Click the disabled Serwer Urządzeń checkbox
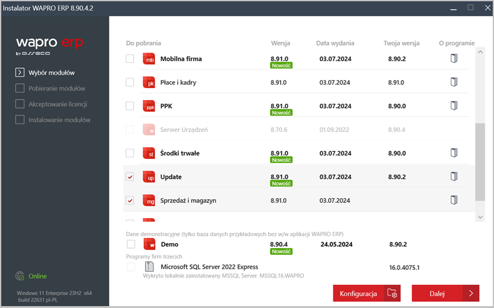Image resolution: width=494 pixels, height=308 pixels. [130, 129]
